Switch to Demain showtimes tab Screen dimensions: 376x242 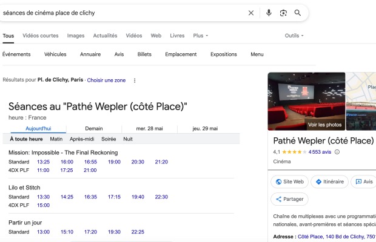(94, 129)
